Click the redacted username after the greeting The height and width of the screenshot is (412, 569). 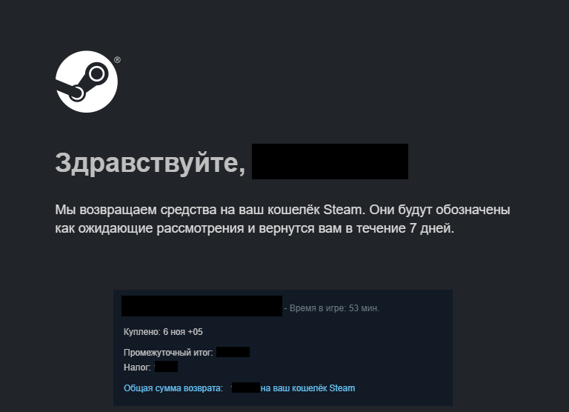coord(330,162)
